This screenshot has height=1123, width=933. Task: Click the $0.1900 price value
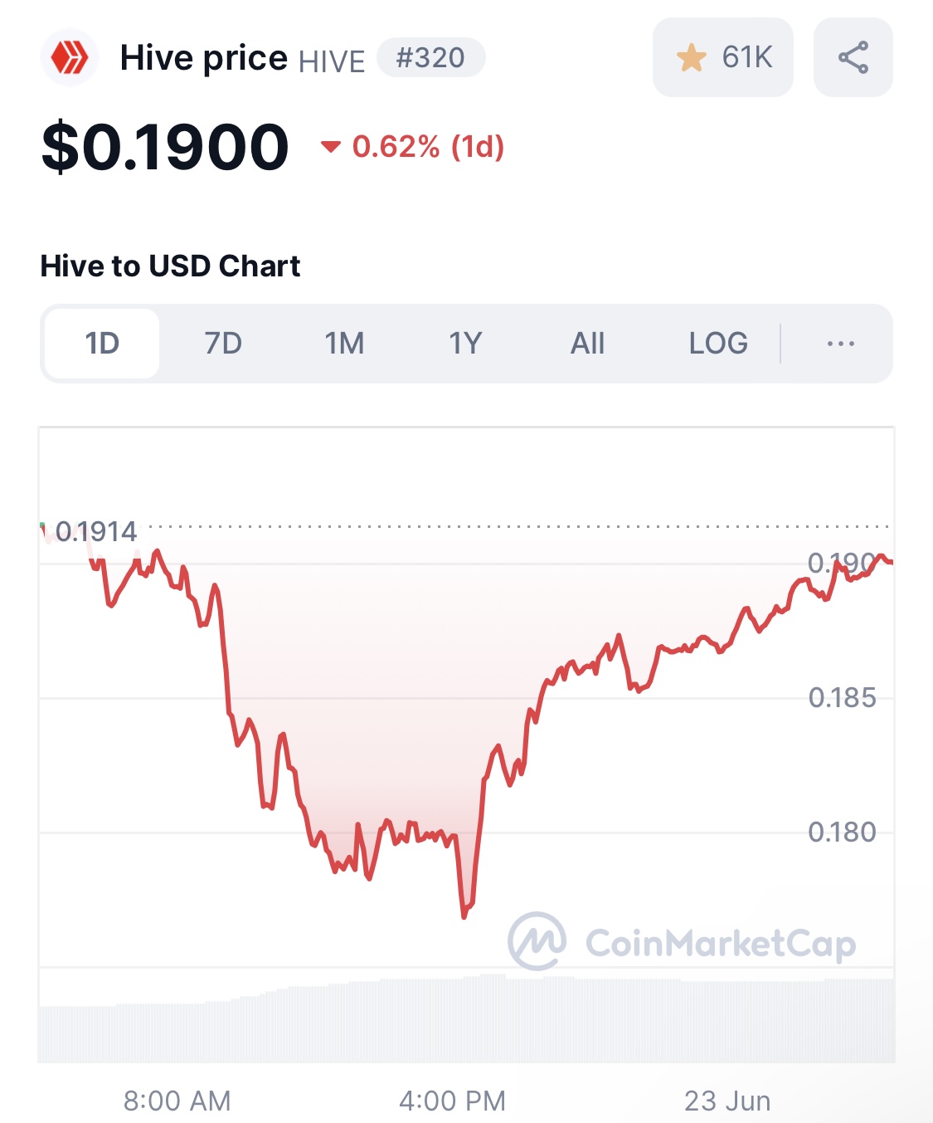(165, 147)
